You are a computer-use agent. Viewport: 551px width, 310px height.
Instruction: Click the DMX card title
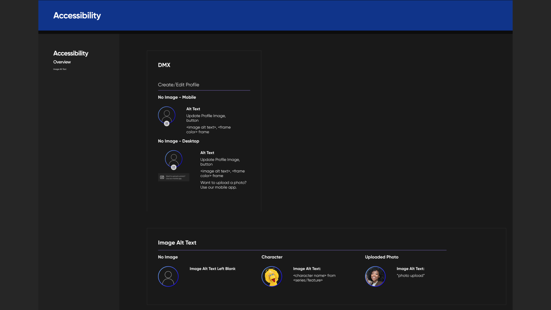click(164, 65)
